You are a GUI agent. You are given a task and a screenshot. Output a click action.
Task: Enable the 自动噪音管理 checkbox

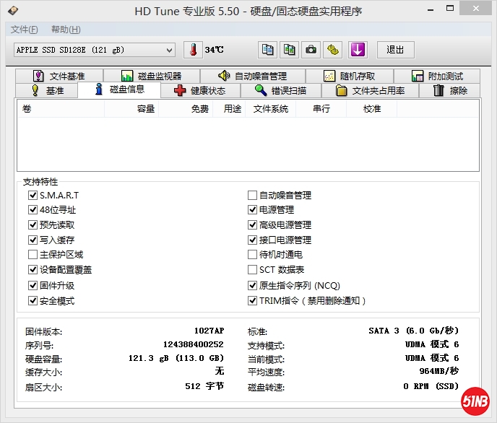(252, 196)
